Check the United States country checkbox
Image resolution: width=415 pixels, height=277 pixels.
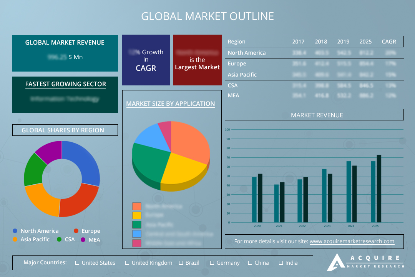tap(77, 263)
